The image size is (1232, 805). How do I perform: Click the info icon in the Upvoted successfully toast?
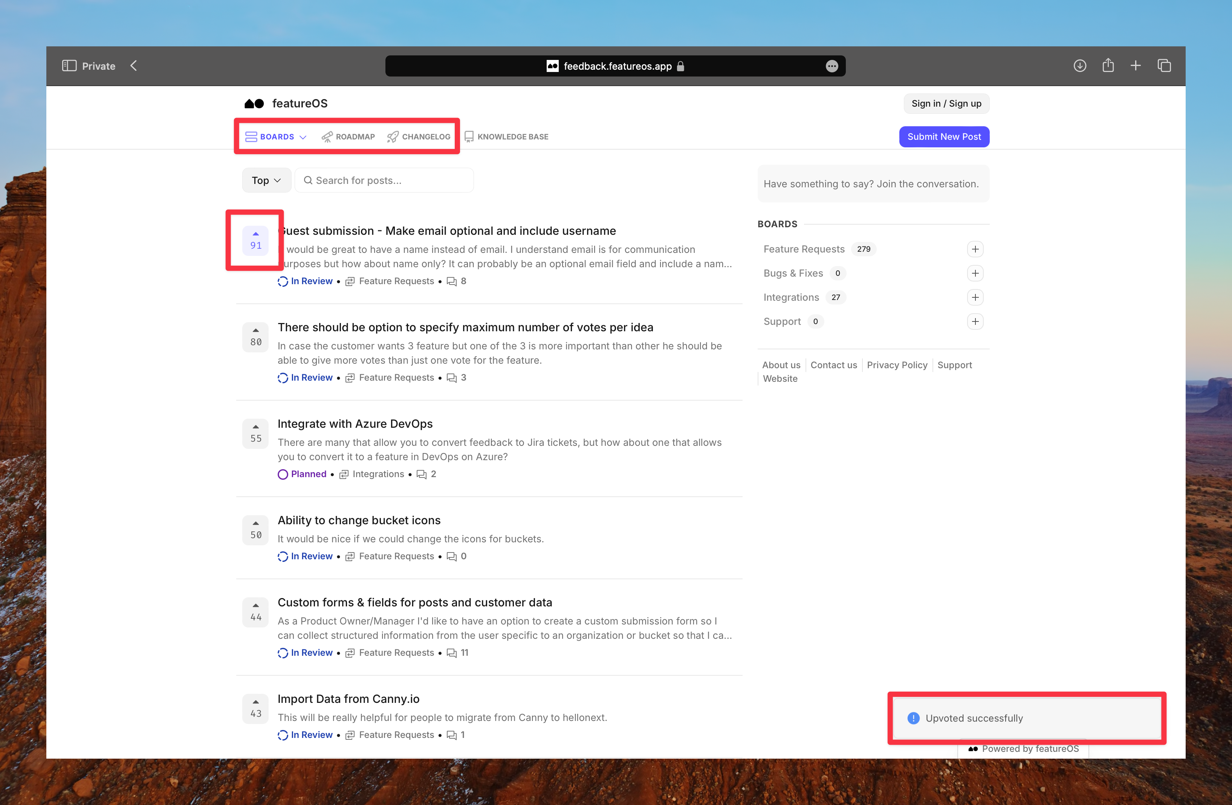coord(913,718)
